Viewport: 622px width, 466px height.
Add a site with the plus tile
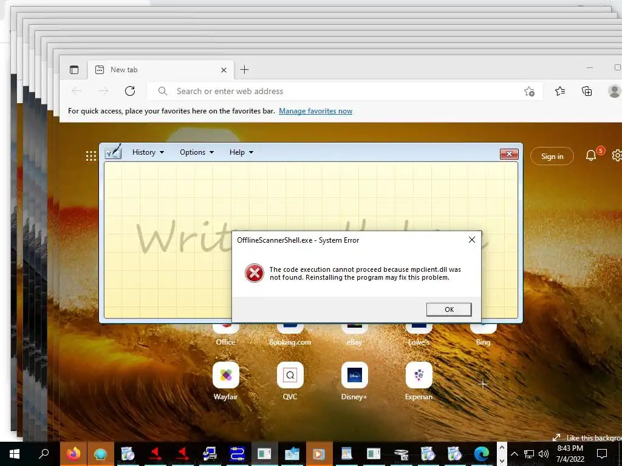[483, 384]
